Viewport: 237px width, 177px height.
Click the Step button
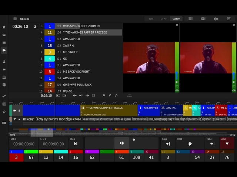tap(76, 143)
